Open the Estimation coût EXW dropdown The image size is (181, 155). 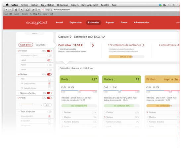(x=103, y=37)
